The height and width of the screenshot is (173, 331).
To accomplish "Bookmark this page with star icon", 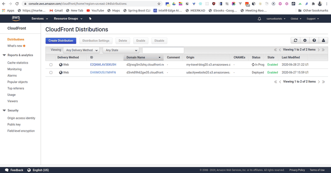I will (159, 4).
